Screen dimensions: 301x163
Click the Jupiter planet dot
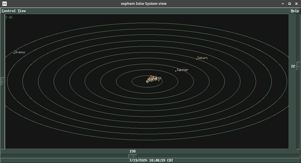[x=176, y=71]
